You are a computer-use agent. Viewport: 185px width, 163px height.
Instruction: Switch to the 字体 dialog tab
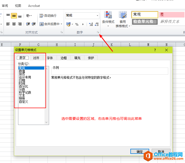click(x=50, y=58)
